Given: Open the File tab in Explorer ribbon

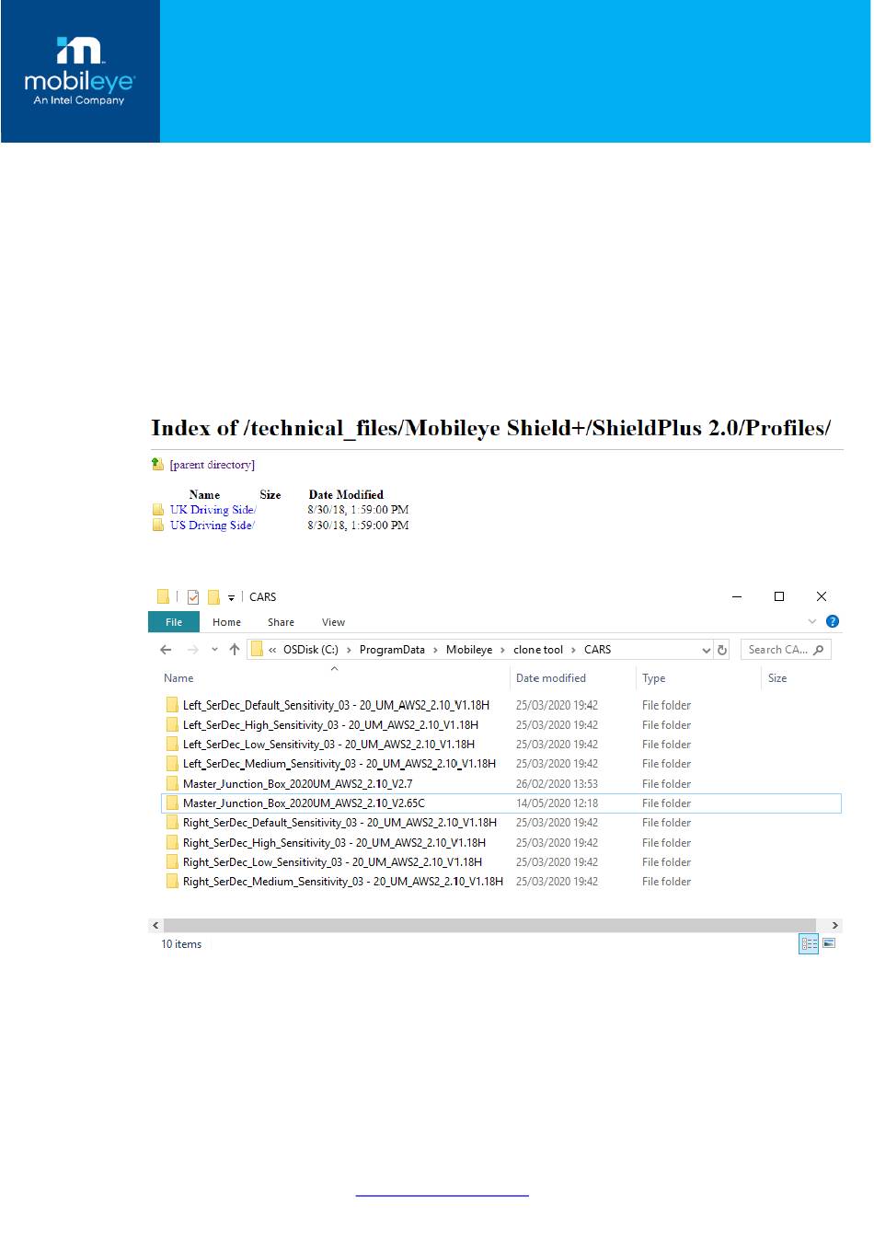Looking at the screenshot, I should coord(174,622).
